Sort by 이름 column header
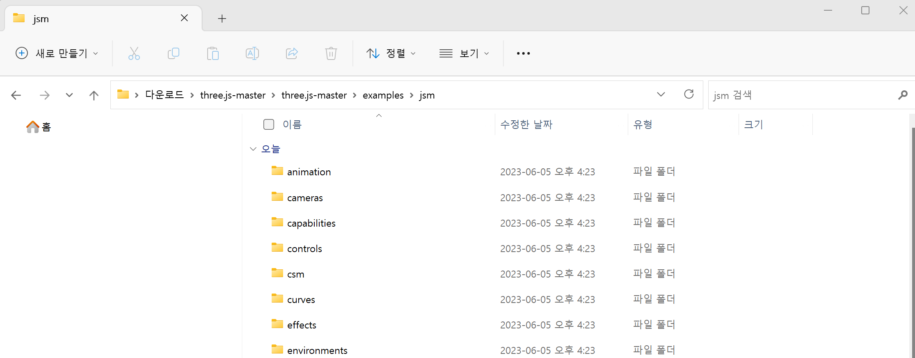The width and height of the screenshot is (915, 358). 292,124
